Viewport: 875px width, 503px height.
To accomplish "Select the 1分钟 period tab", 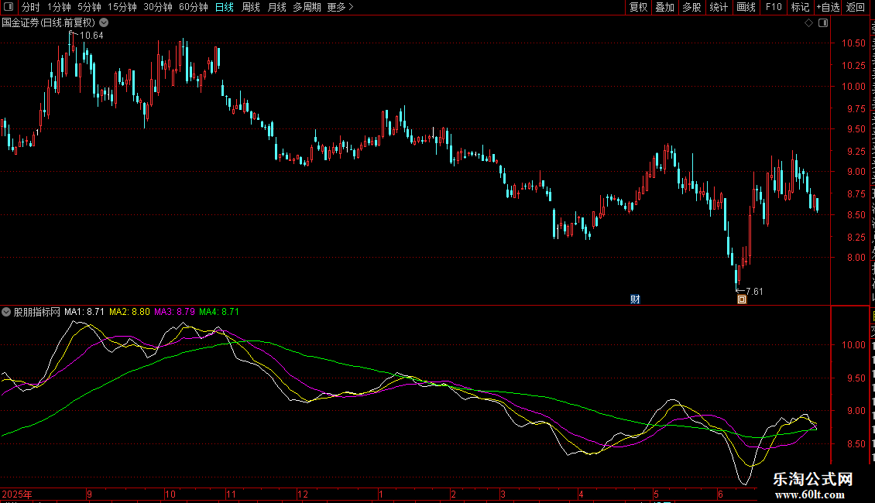I will coord(59,7).
